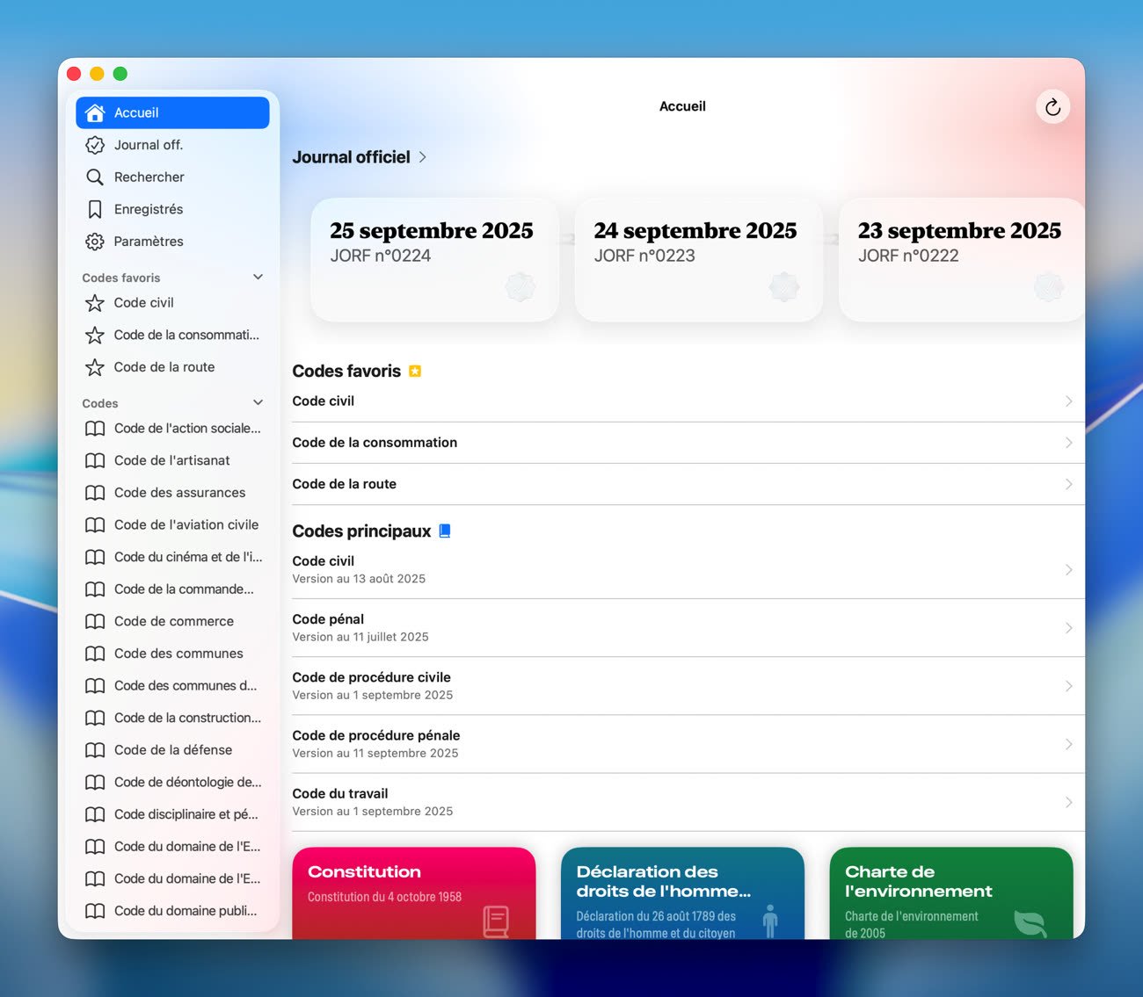Click star icon of Code de la consommati...
This screenshot has height=997, width=1143.
coord(95,335)
